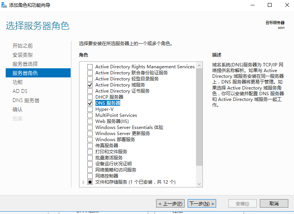Open the 功能 wizard step
294x214 pixels.
click(x=17, y=82)
